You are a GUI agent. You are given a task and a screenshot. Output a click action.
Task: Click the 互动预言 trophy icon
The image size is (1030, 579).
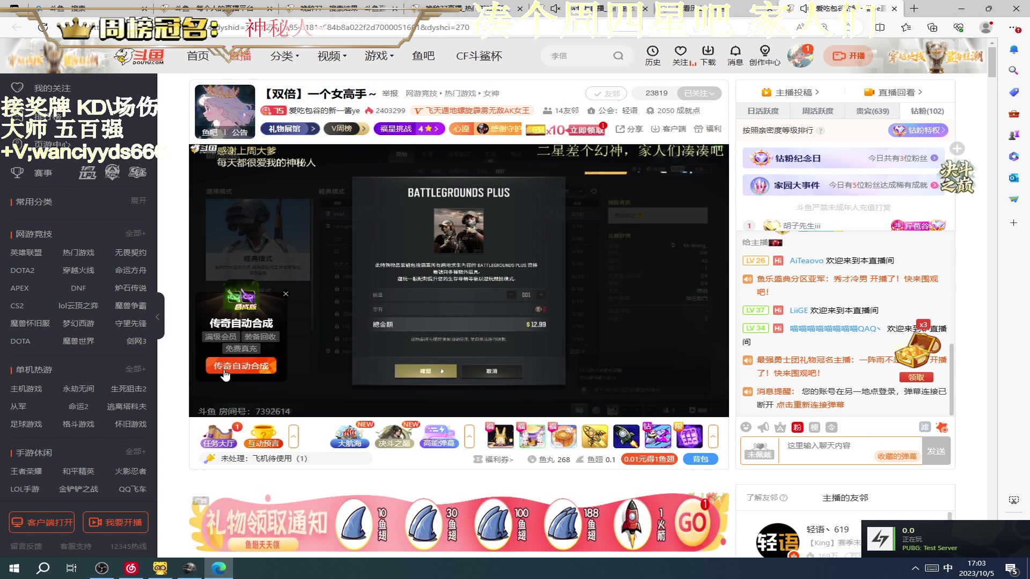pos(264,436)
